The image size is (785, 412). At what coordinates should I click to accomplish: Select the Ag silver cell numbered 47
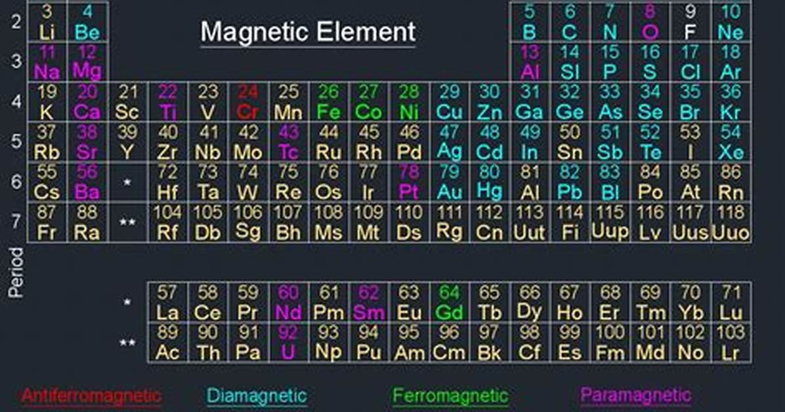click(450, 142)
